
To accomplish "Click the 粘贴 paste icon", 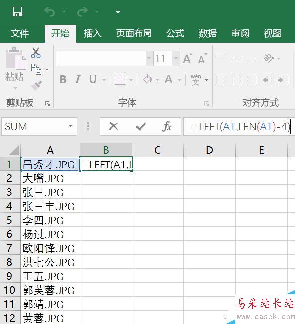I will point(16,58).
